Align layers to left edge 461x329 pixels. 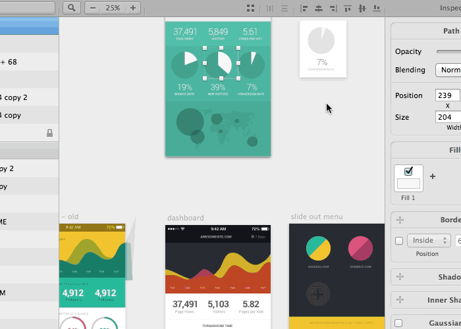tap(304, 8)
